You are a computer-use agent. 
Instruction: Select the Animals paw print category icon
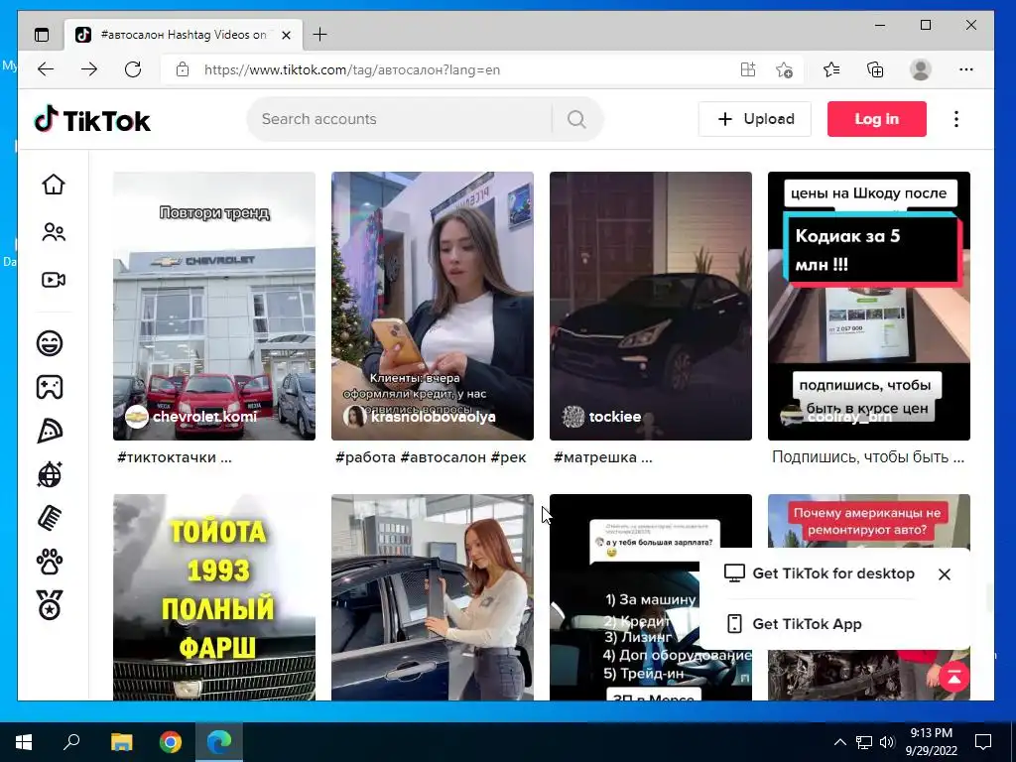click(50, 562)
